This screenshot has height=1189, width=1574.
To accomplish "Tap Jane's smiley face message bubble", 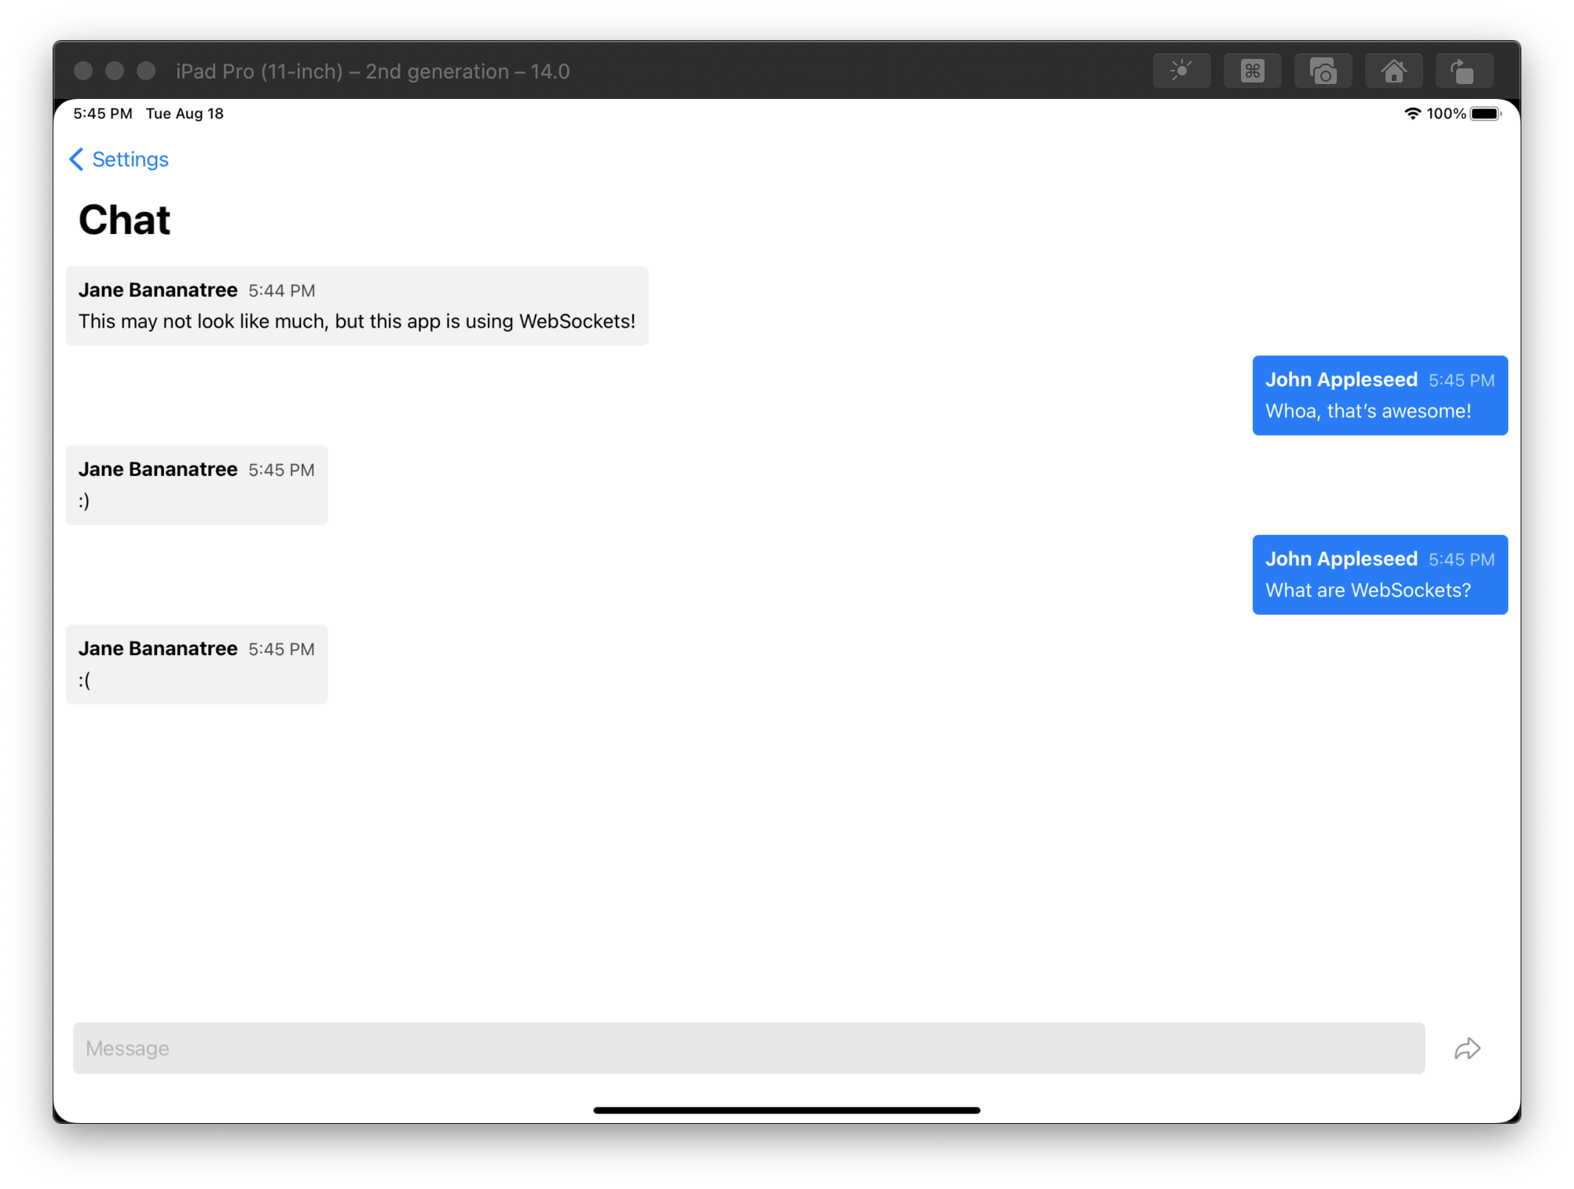I will click(x=196, y=485).
